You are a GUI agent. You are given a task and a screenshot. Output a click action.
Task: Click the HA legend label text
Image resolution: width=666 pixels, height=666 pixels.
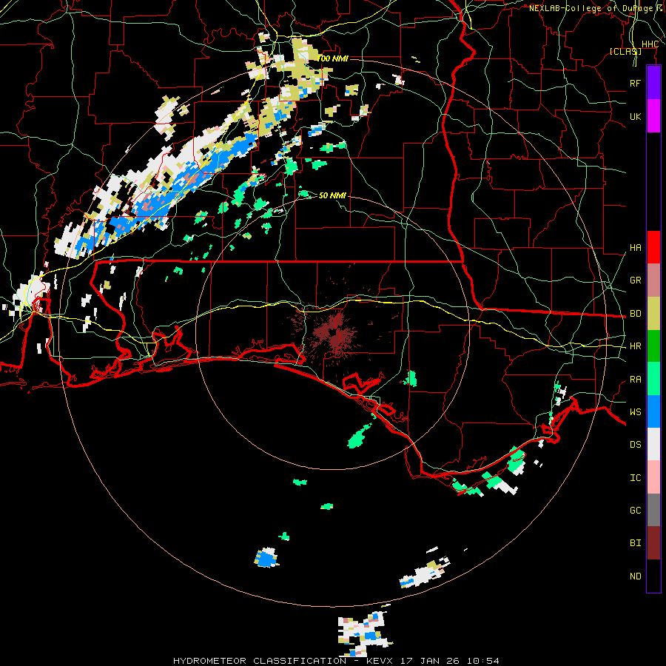coord(635,248)
